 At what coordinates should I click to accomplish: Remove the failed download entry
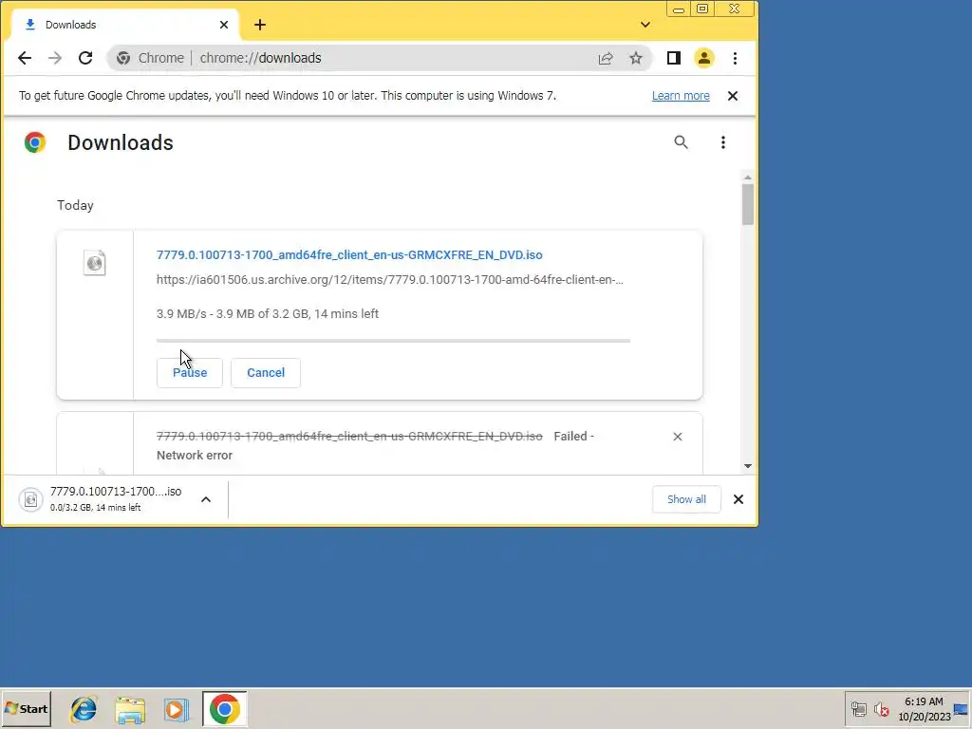(677, 437)
